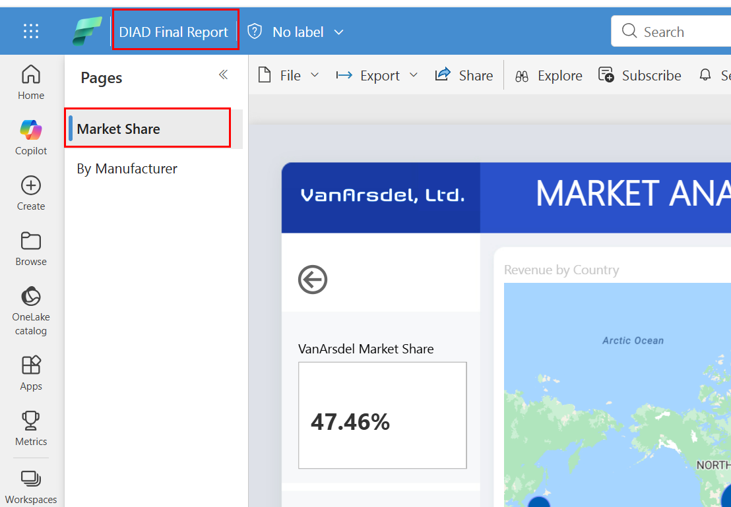Click the VanArsdel Market Share label
Image resolution: width=731 pixels, height=507 pixels.
click(x=366, y=349)
